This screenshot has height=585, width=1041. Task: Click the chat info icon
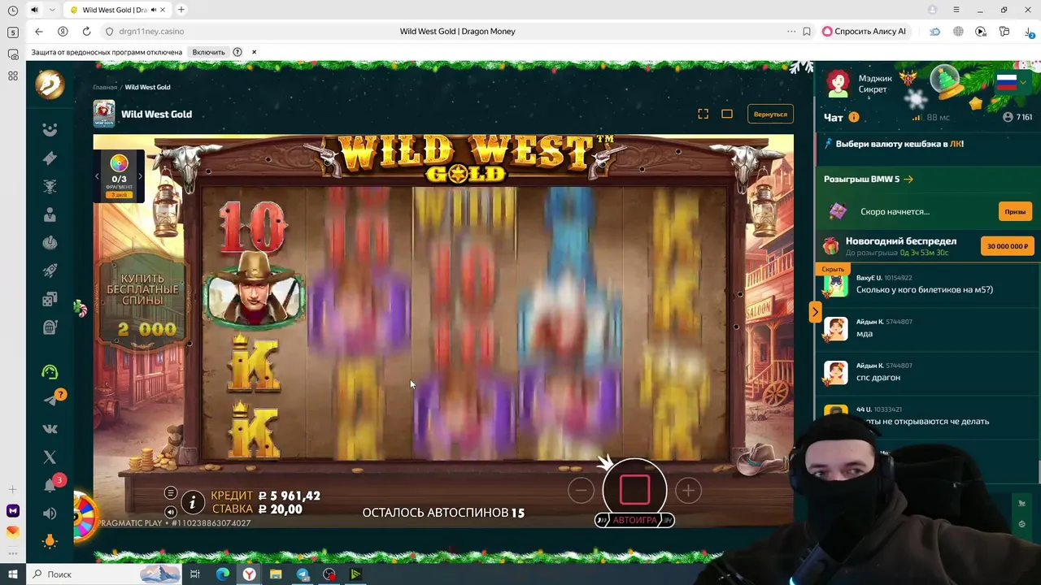[x=854, y=117]
